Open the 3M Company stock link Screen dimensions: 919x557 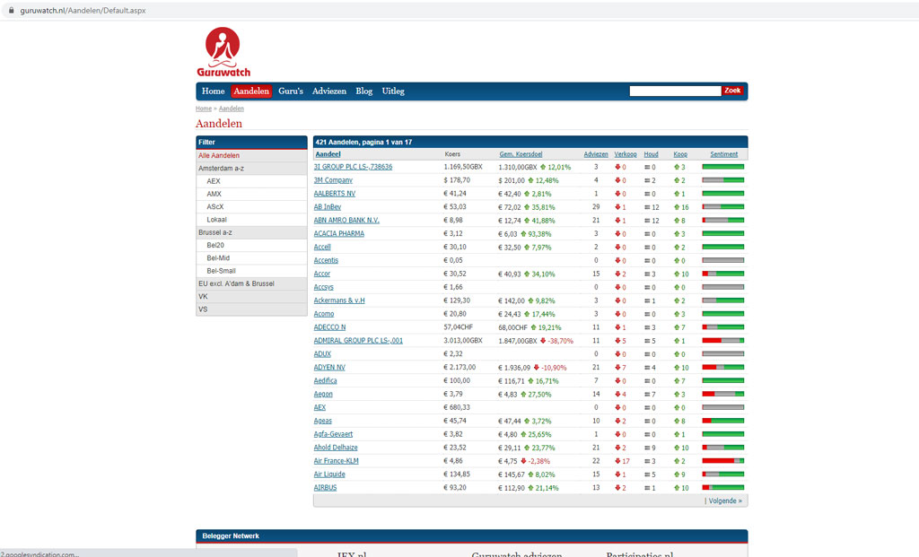[333, 180]
